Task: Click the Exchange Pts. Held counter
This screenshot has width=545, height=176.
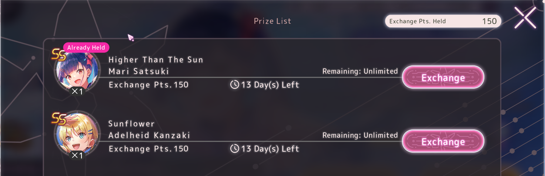Action: point(443,21)
